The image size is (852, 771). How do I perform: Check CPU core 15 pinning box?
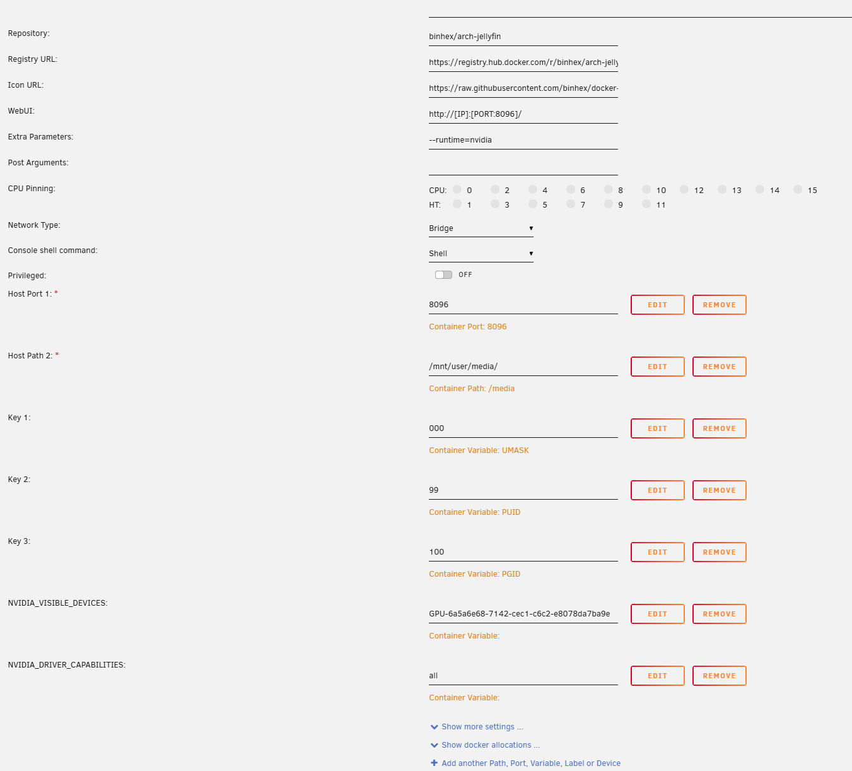pyautogui.click(x=798, y=189)
